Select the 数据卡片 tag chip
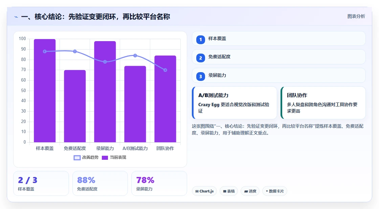The height and width of the screenshot is (209, 379). coord(274,191)
